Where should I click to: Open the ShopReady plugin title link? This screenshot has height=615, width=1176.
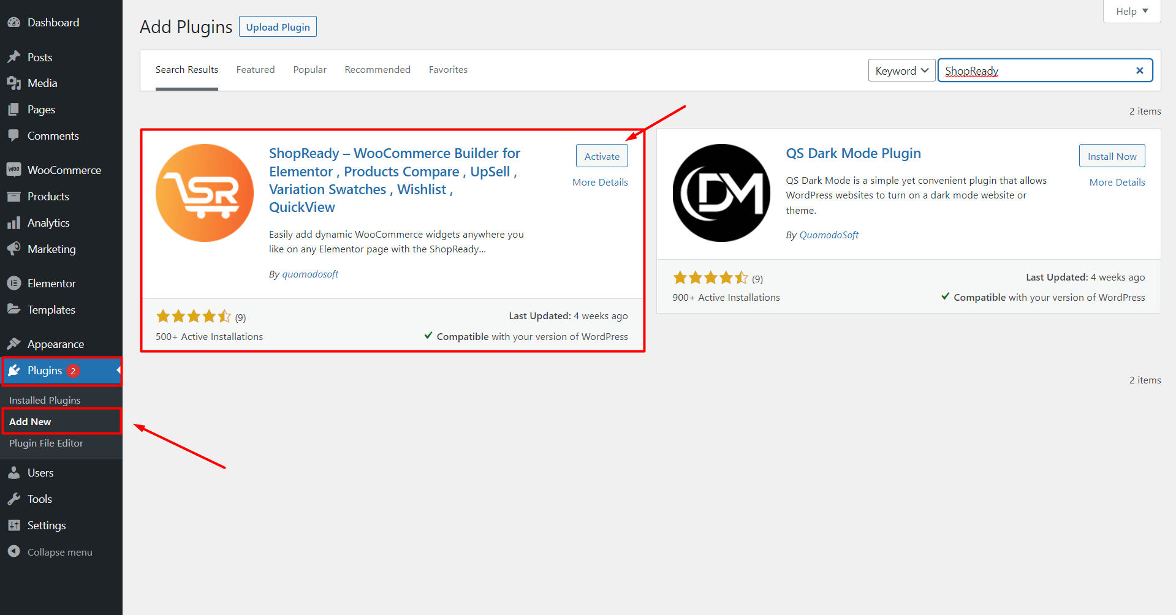click(396, 180)
